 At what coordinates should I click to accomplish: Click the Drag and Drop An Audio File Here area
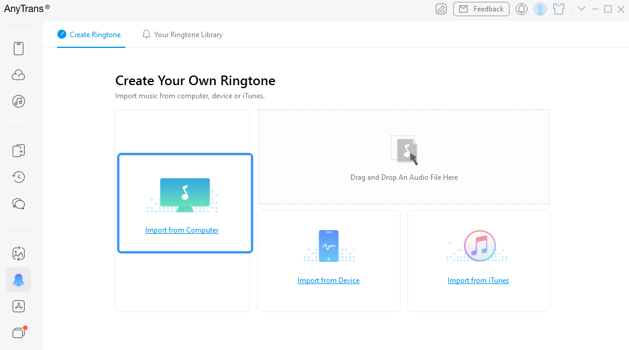point(404,156)
